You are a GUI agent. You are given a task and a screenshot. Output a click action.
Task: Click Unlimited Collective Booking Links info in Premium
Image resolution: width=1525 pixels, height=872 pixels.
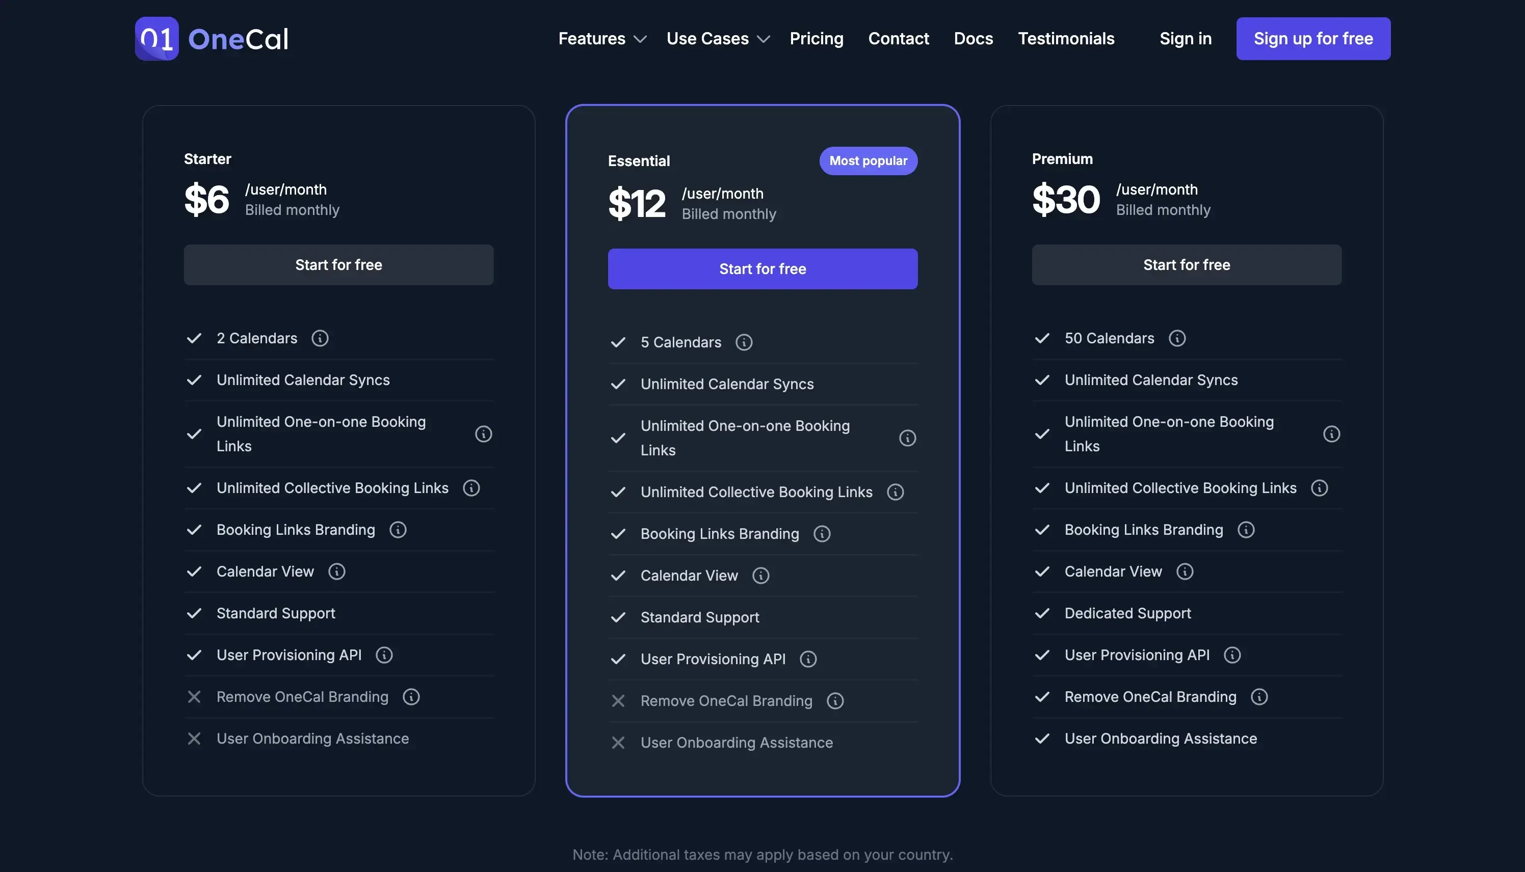1320,487
